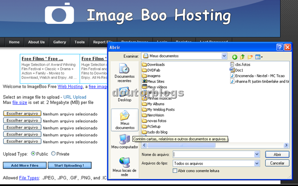Focus the Nome do arquivo text field

(214, 154)
